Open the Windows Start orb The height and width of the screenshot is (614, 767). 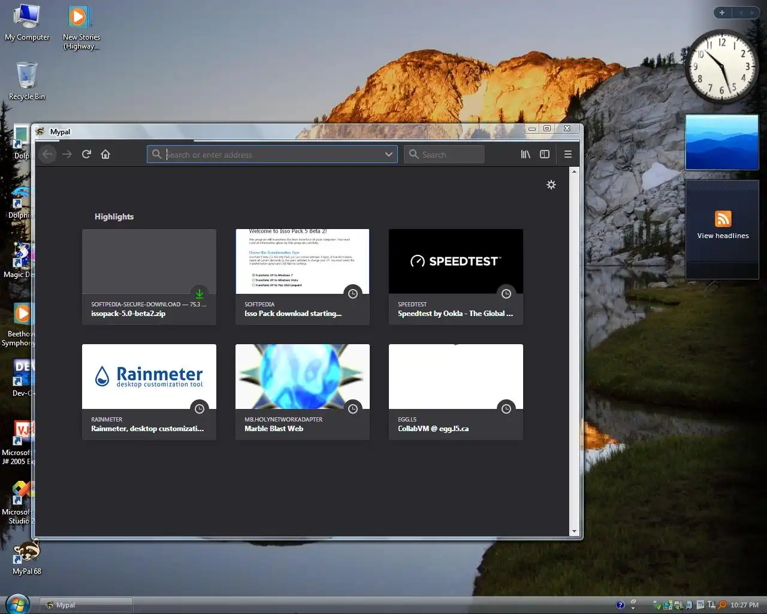[x=17, y=604]
